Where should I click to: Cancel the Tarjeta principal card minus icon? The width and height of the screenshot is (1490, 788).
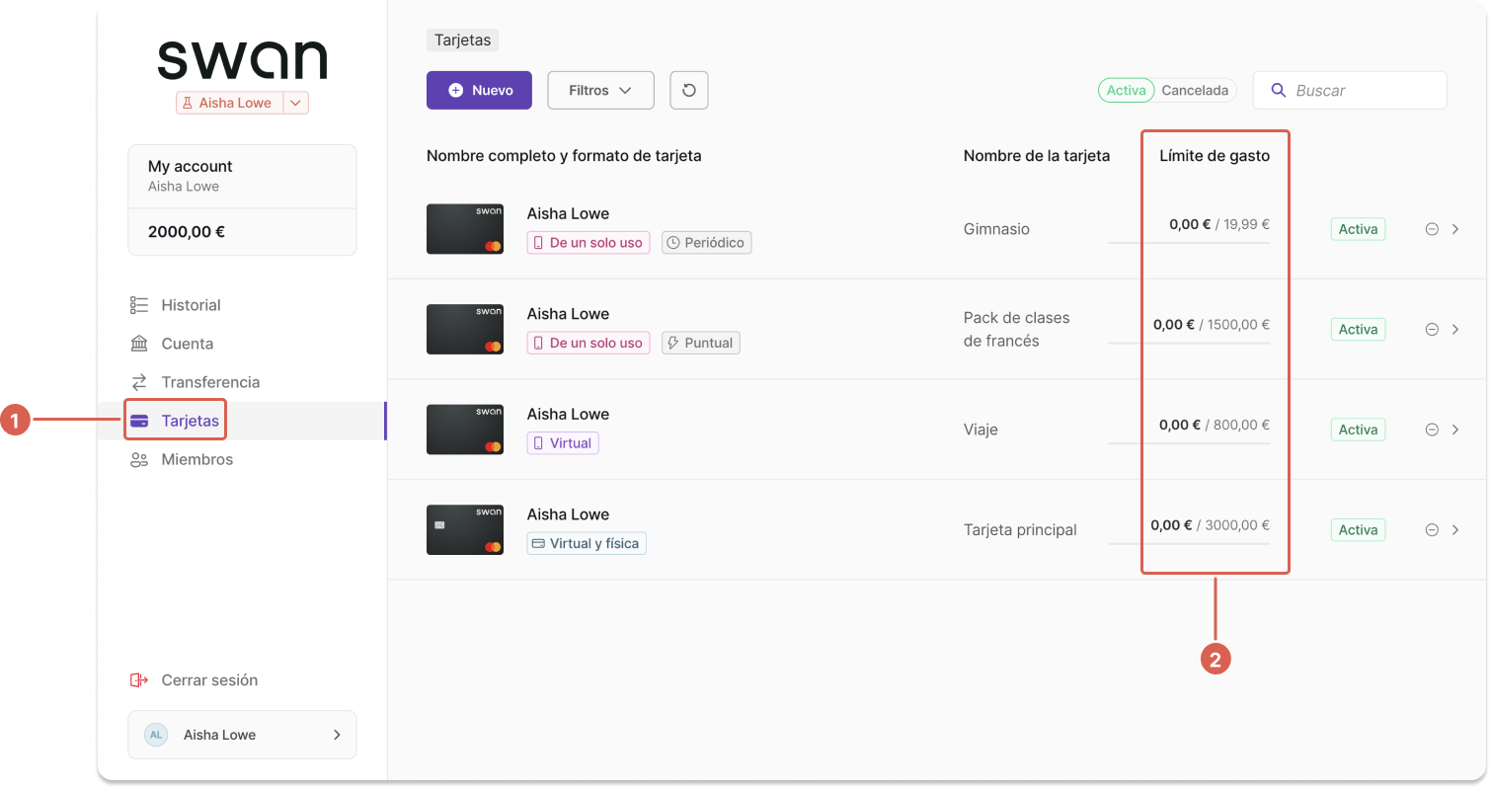click(x=1432, y=530)
